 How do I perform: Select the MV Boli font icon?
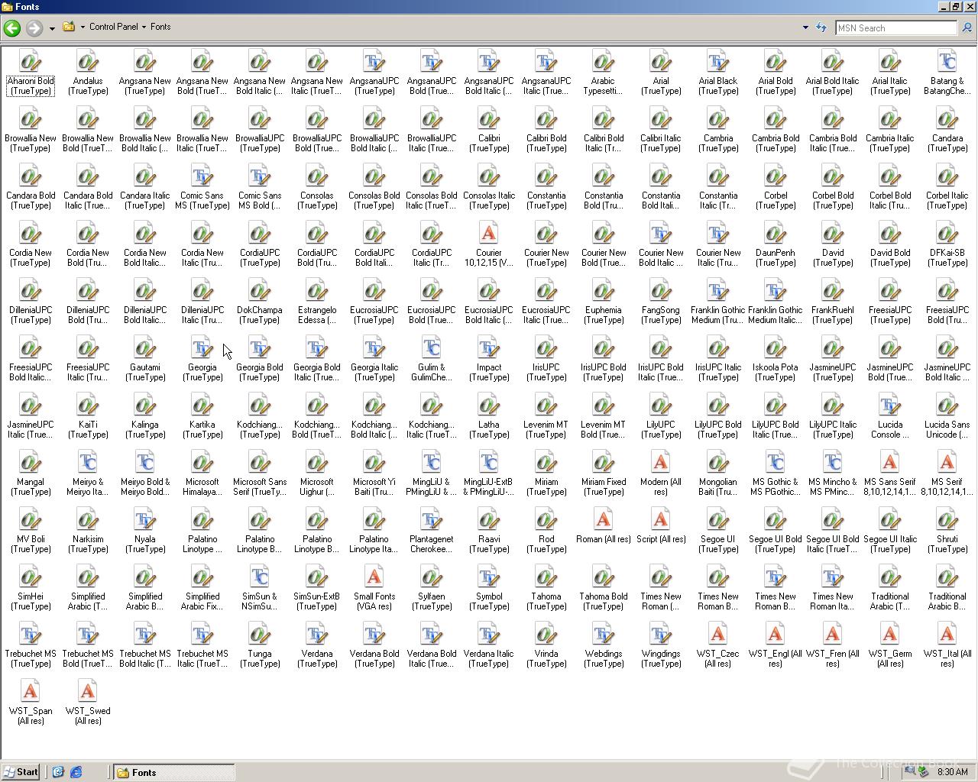(31, 519)
